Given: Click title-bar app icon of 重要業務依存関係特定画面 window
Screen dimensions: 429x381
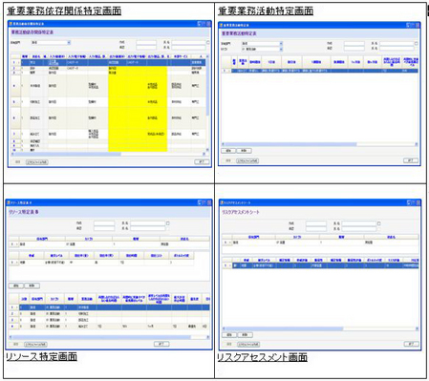Looking at the screenshot, I should (x=11, y=24).
